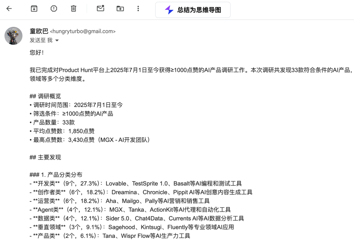Click the line 筛选条件:≥1000点赞的AI产品
Screen dimensions: 354x243
pyautogui.click(x=71, y=114)
